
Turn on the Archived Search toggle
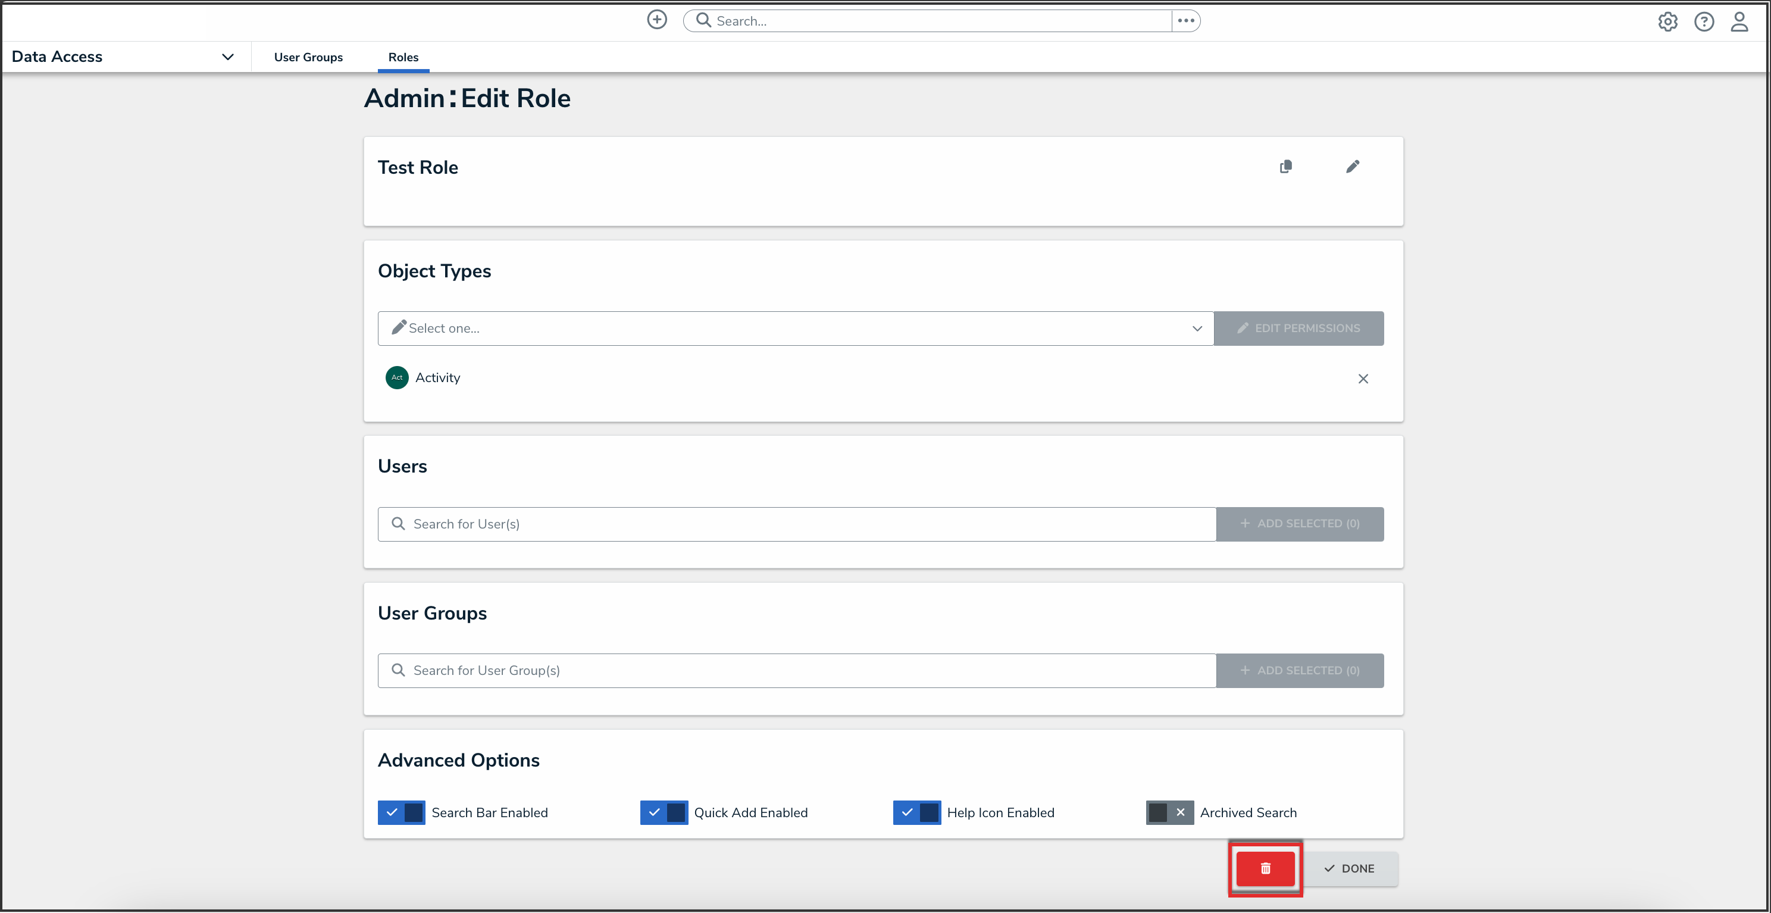click(1169, 812)
